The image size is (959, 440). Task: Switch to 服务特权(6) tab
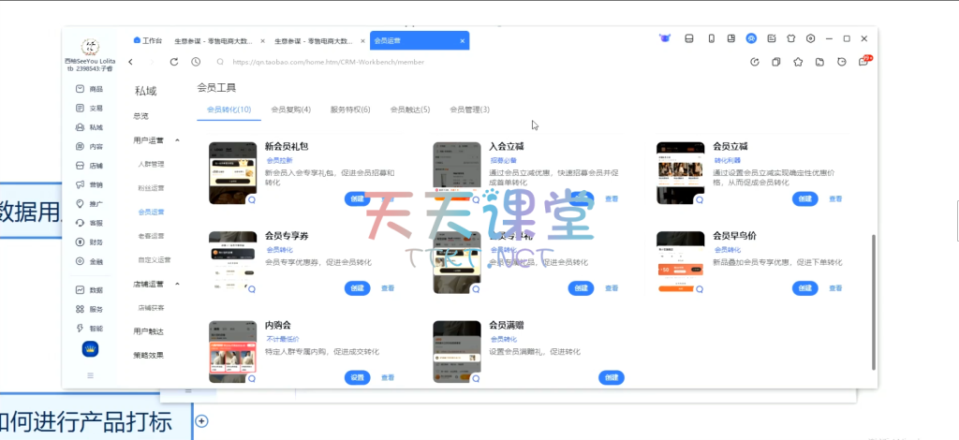pyautogui.click(x=350, y=110)
